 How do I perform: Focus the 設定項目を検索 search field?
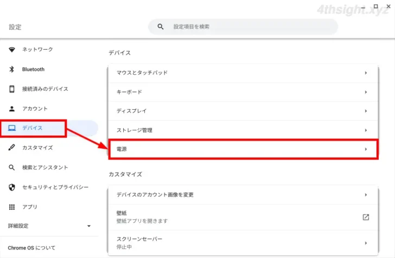coord(243,27)
